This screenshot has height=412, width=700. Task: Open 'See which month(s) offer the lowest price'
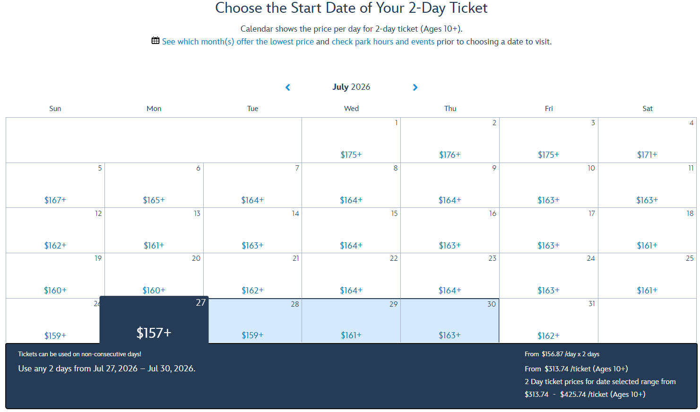tap(238, 42)
